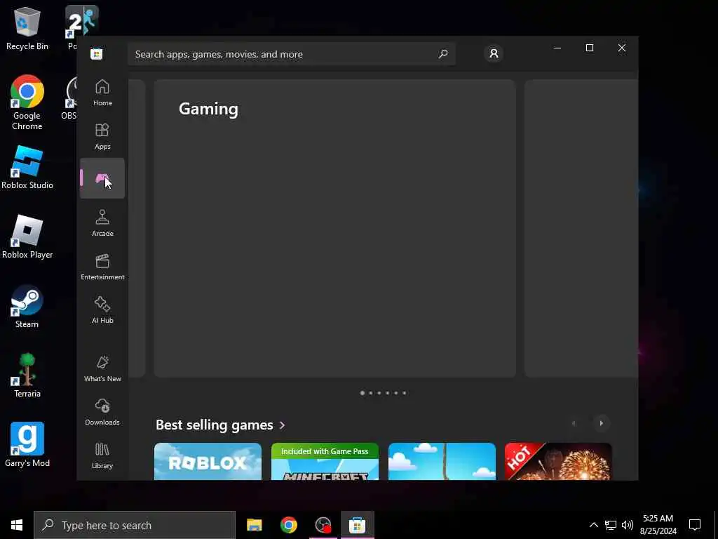Open the AI Hub section
This screenshot has width=718, height=539.
point(102,310)
